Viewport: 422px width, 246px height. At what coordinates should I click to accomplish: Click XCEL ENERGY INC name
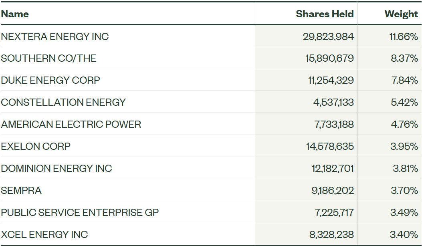pos(44,234)
